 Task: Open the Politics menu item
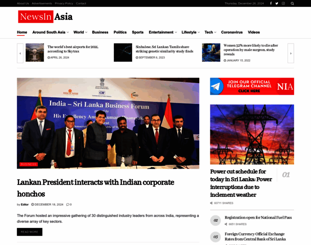(x=120, y=32)
